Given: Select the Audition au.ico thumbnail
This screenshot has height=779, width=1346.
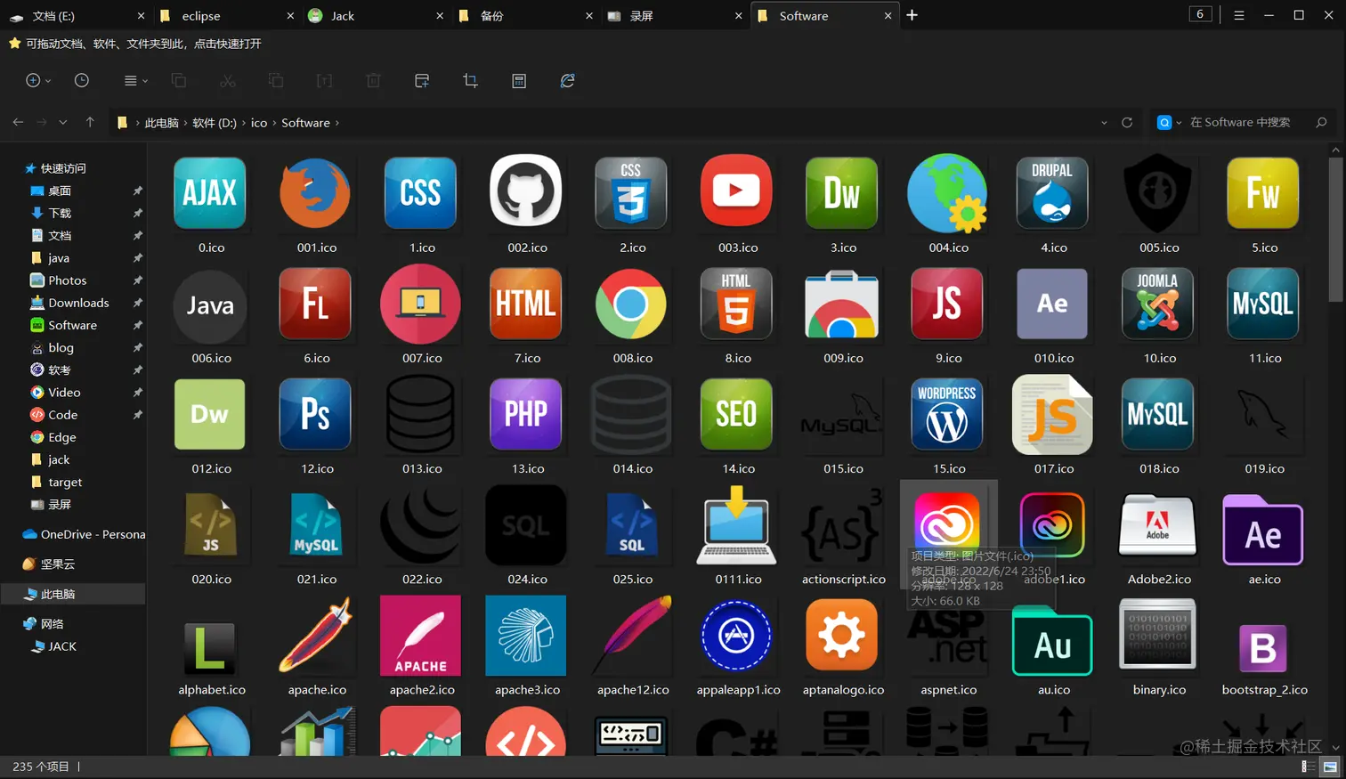Looking at the screenshot, I should pos(1052,639).
